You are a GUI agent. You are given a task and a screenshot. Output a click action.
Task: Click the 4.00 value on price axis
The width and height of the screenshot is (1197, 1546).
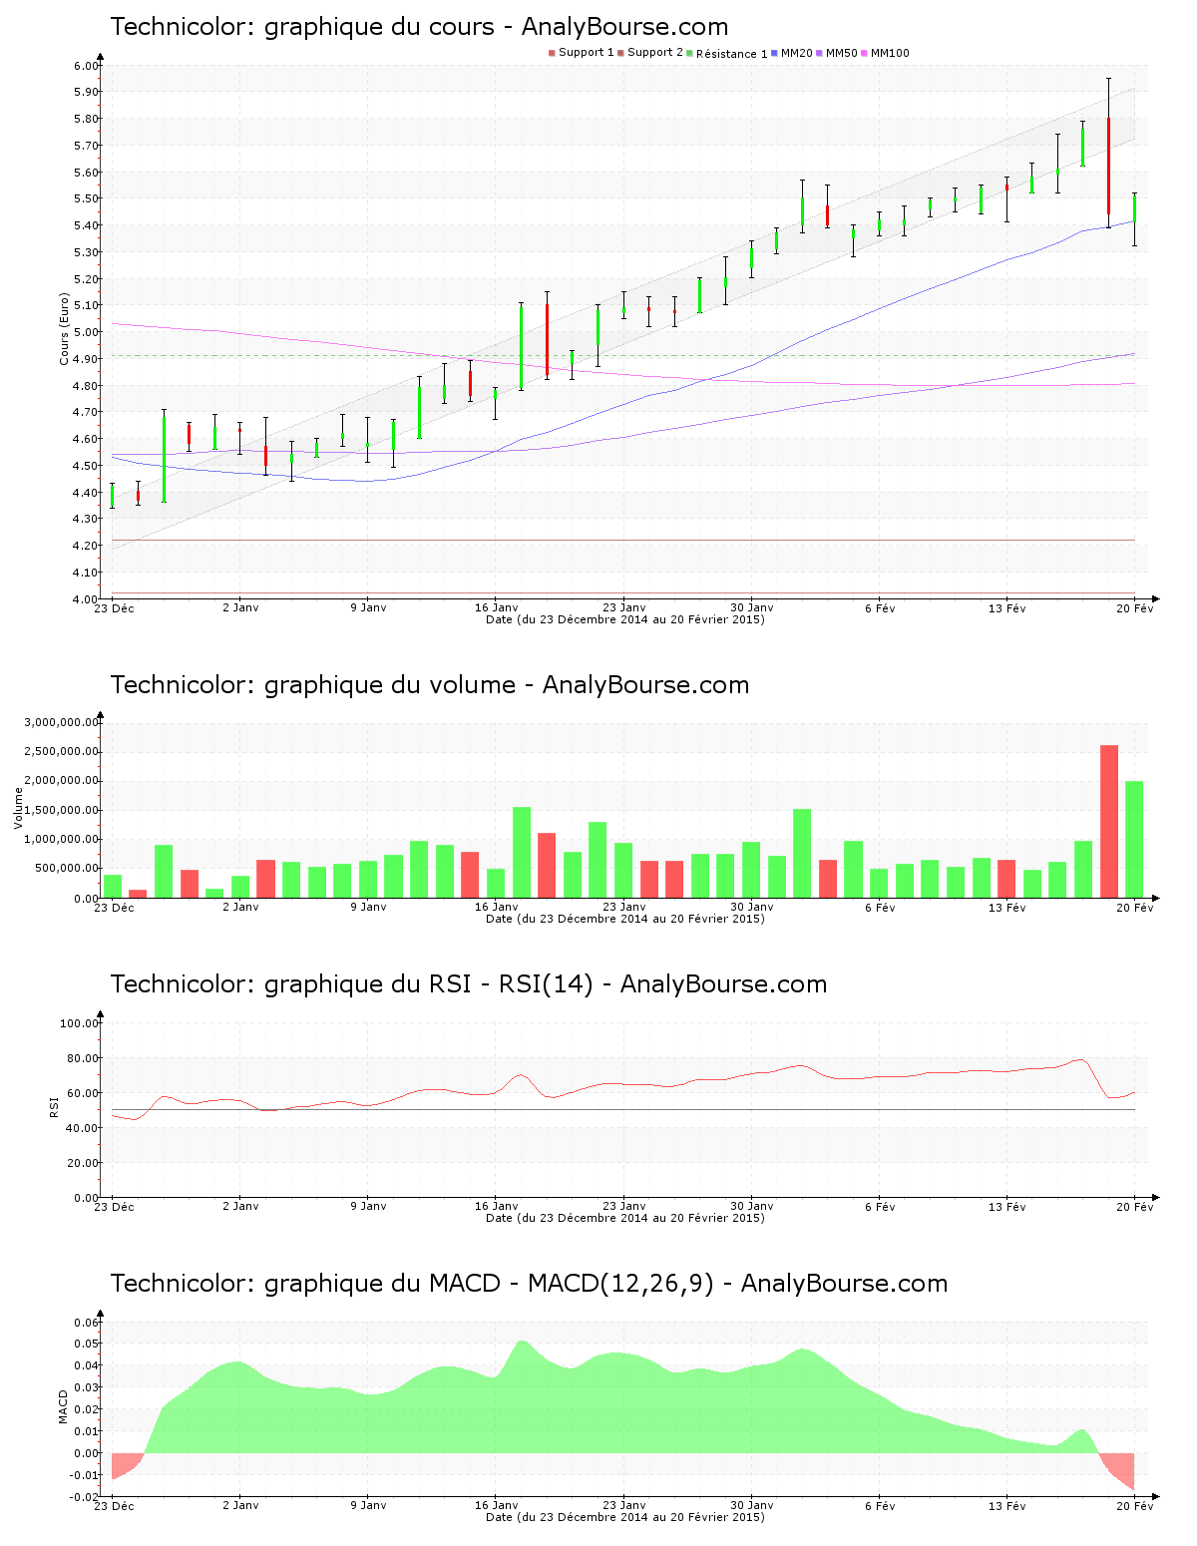pos(86,598)
